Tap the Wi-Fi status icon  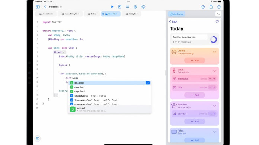point(211,1)
